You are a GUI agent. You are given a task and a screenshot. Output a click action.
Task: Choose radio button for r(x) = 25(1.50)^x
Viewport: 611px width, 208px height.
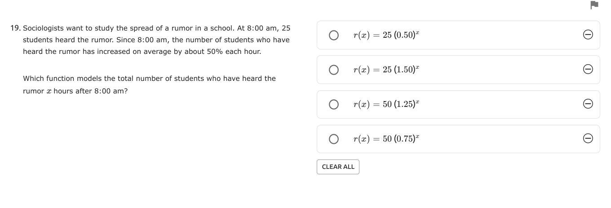coord(333,70)
